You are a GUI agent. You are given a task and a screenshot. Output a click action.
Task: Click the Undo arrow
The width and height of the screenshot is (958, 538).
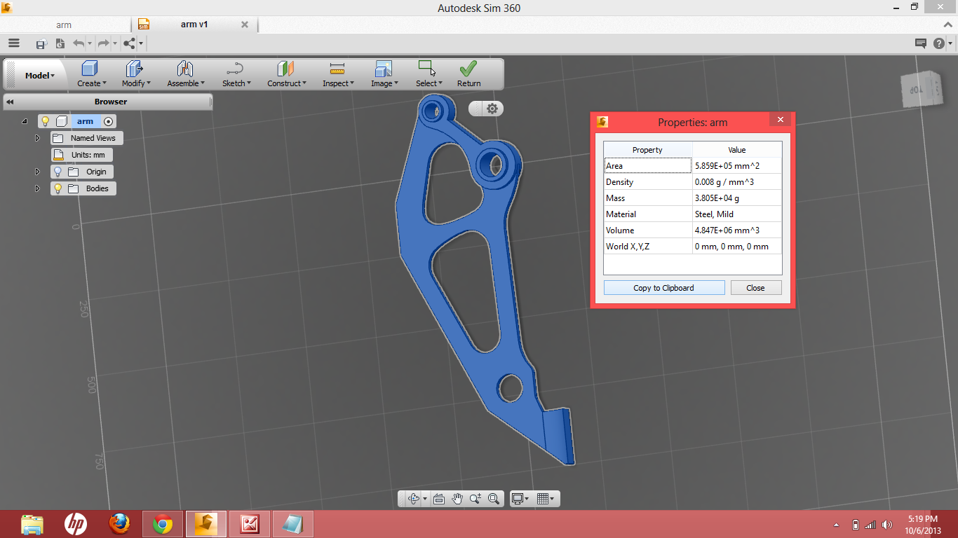pyautogui.click(x=79, y=43)
